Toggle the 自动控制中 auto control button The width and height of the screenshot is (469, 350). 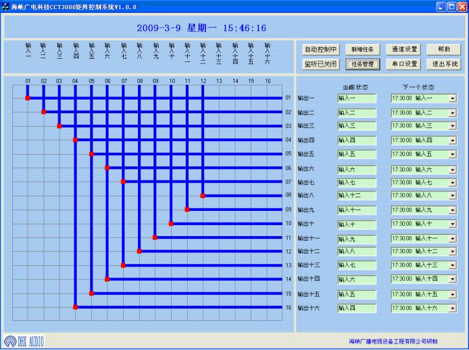[321, 49]
